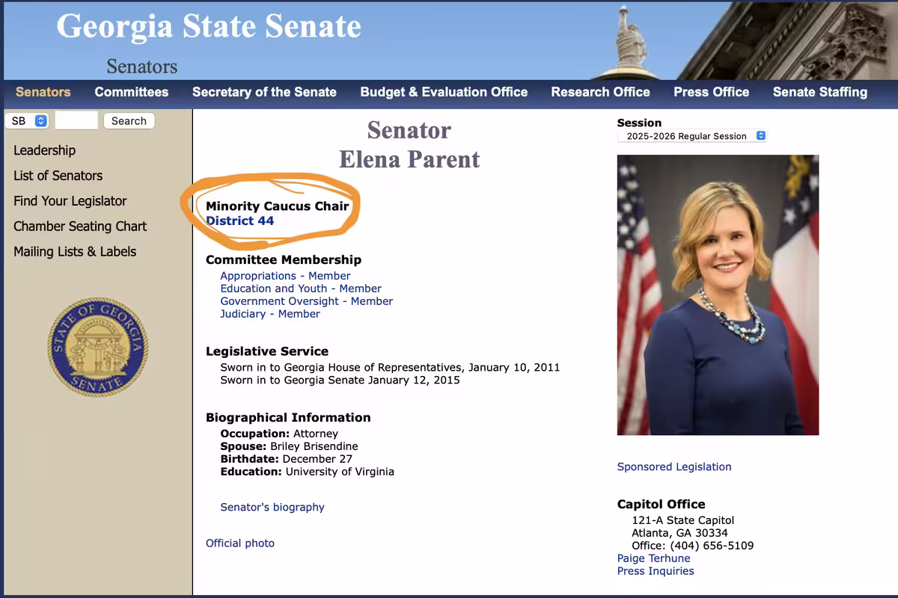The width and height of the screenshot is (898, 598).
Task: Click the Legislative Service heading
Action: [267, 351]
